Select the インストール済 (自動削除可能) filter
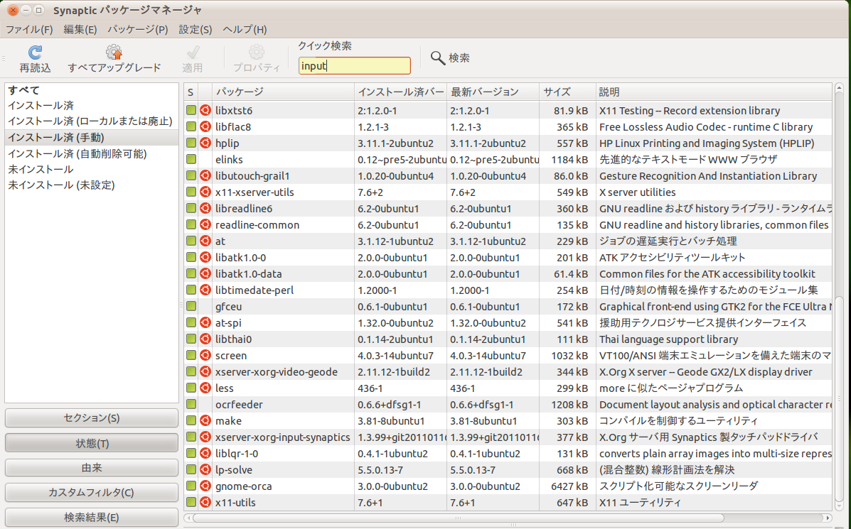This screenshot has width=851, height=529. (92, 154)
